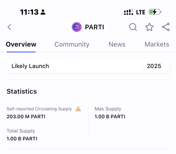Tap the Statistics heading

click(x=22, y=91)
